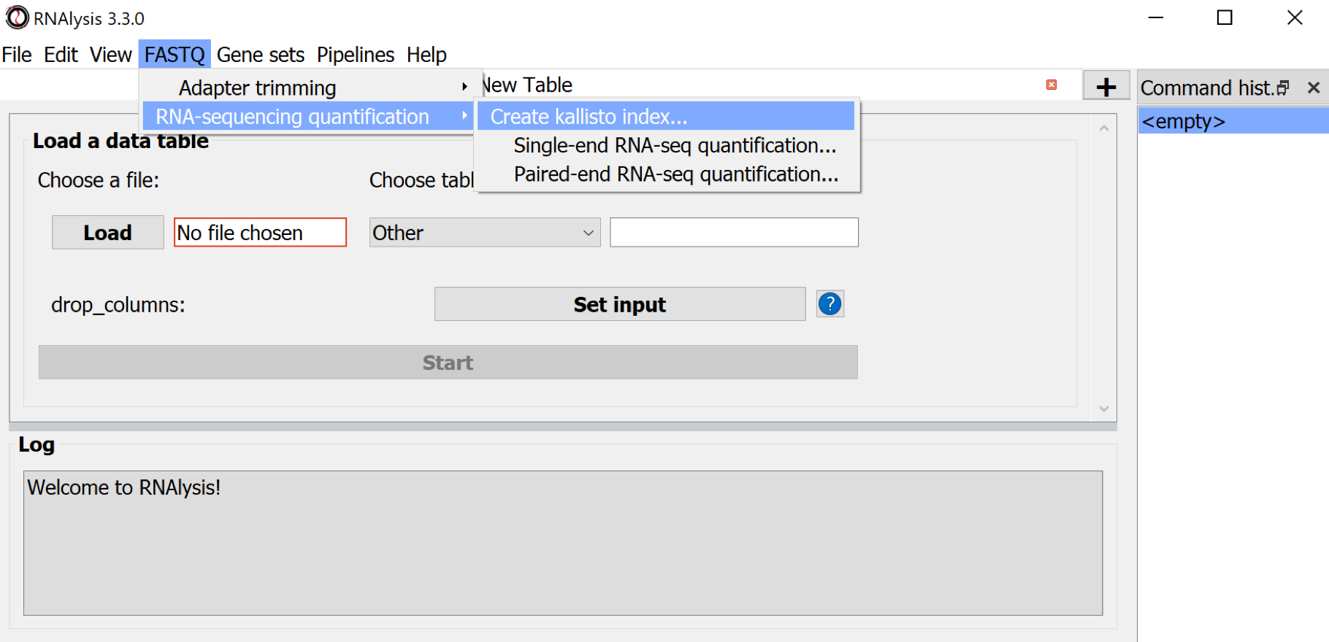
Task: Click the empty text field beside Other
Action: pyautogui.click(x=733, y=233)
